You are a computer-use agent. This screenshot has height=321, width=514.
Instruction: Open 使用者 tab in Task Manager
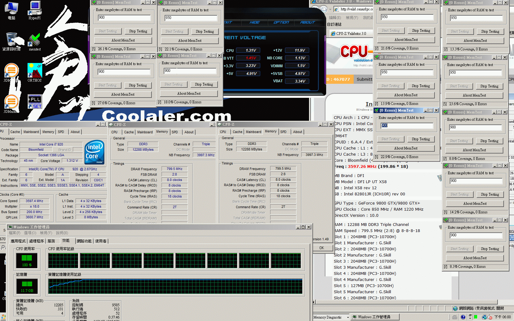point(101,241)
